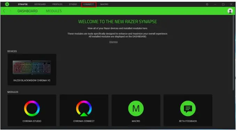Switch to the Studio tab
Image resolution: width=237 pixels, height=131 pixels.
point(73,5)
